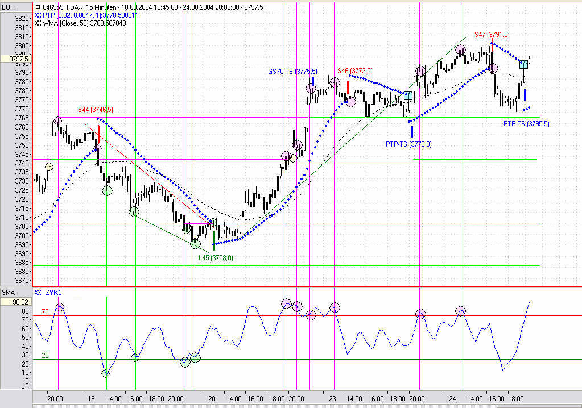Click the green 25 oversold level label

pyautogui.click(x=45, y=355)
